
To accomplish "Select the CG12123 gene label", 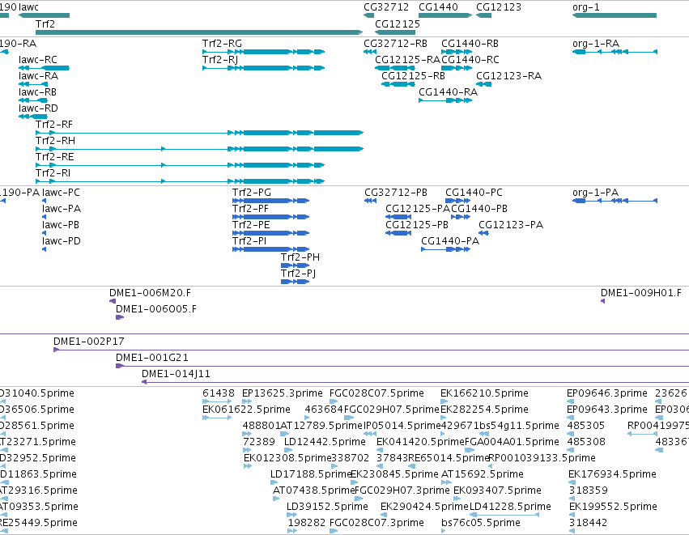I will [498, 7].
